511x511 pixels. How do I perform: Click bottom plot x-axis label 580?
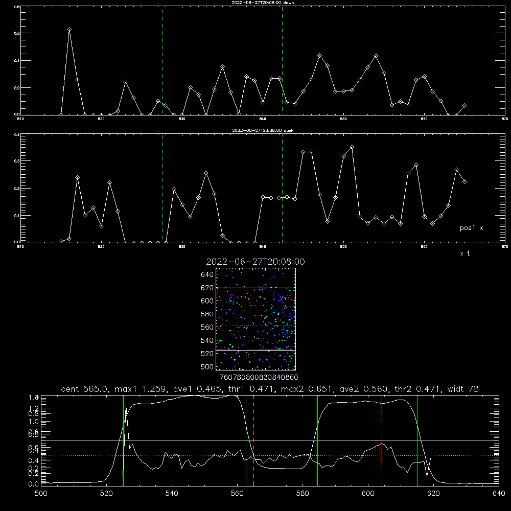tap(303, 494)
